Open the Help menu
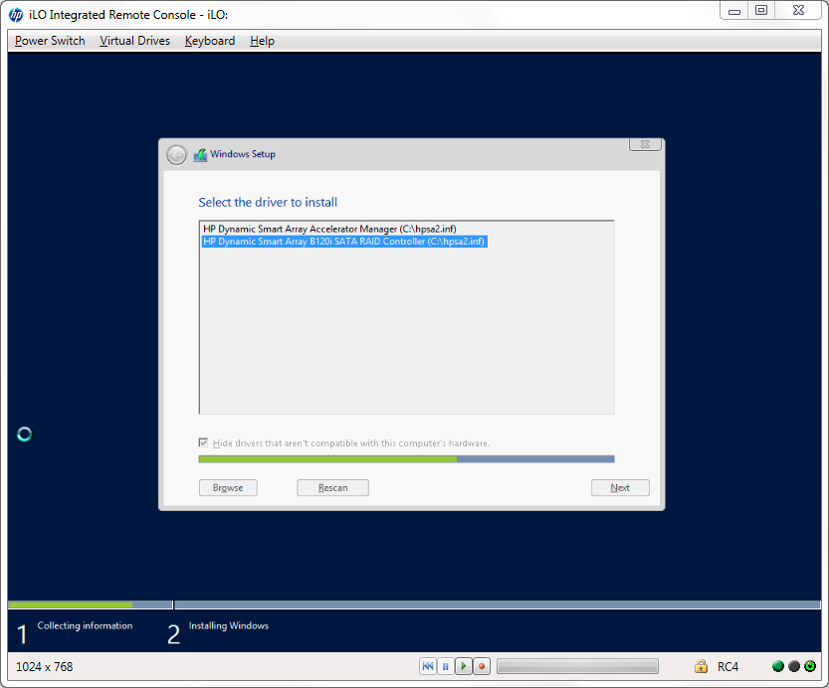This screenshot has width=829, height=688. pos(262,41)
